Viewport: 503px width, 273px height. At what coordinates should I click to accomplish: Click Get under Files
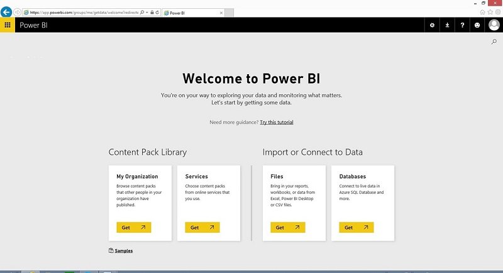click(288, 228)
